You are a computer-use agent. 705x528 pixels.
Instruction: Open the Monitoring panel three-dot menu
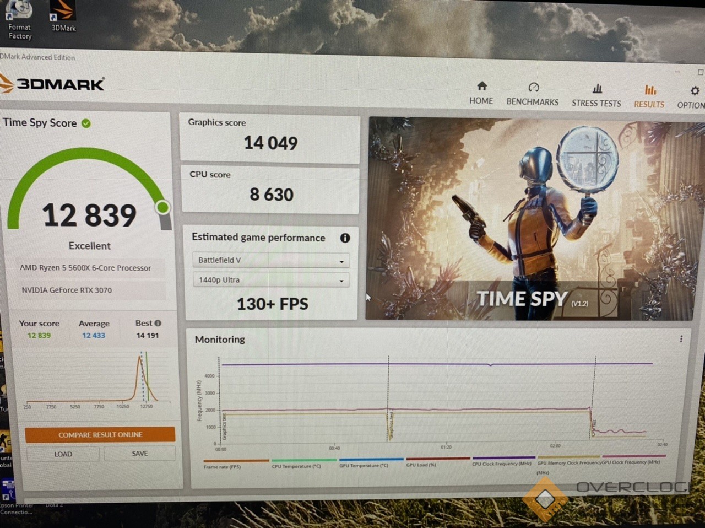click(x=681, y=339)
